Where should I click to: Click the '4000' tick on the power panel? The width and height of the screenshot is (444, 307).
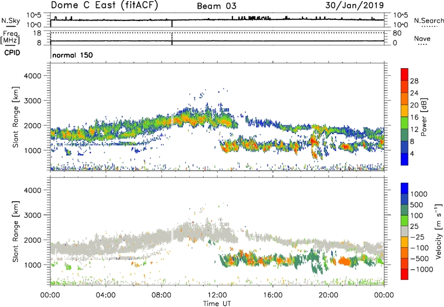click(32, 76)
